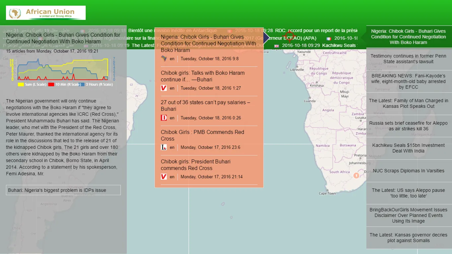This screenshot has height=254, width=452.
Task: Click the D source icon dated October 18 0:26
Action: coord(164,118)
